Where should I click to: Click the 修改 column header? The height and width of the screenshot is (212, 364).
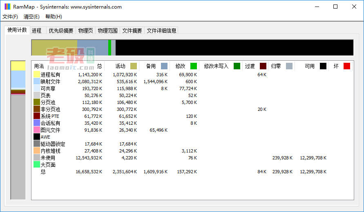(180, 66)
